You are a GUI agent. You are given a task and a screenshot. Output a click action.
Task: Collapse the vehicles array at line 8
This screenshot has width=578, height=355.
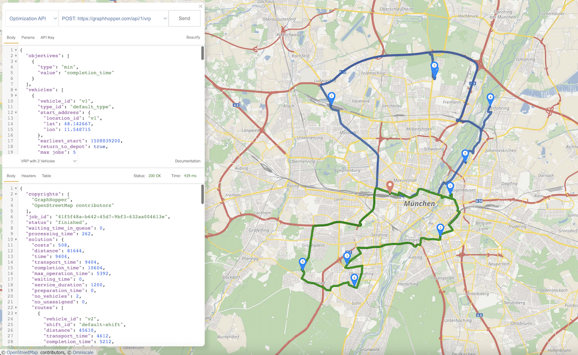[x=16, y=90]
